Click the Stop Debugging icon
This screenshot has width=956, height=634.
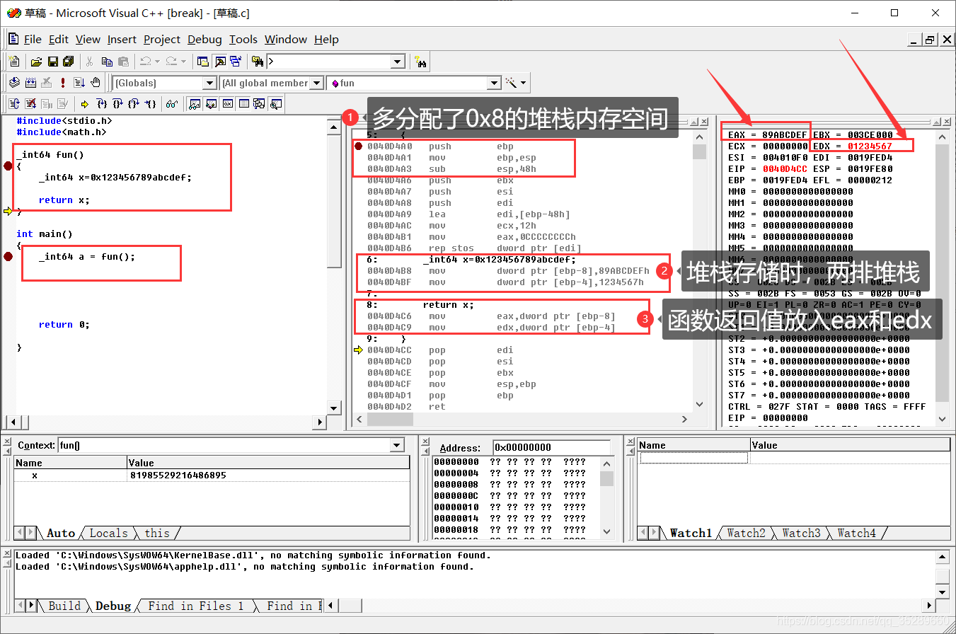(x=30, y=103)
